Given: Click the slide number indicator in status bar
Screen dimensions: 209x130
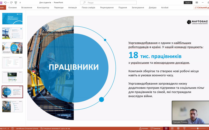Looking at the screenshot, I should click(x=4, y=128).
